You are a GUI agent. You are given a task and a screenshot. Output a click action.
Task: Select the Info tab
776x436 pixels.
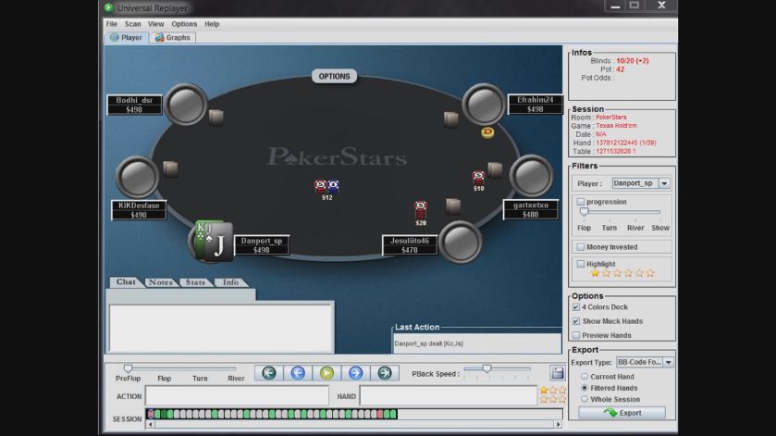pos(230,282)
